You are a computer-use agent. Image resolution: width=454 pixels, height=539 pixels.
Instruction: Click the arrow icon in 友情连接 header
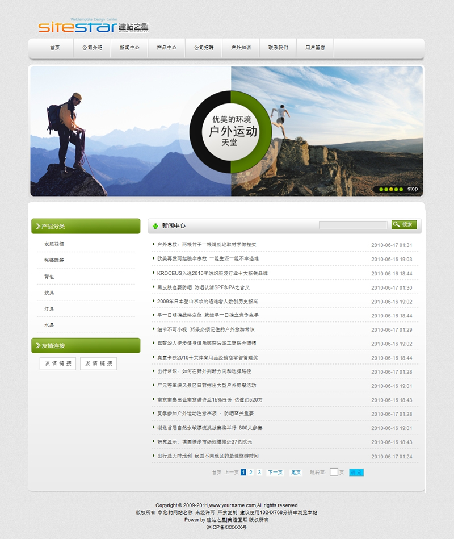coord(38,346)
